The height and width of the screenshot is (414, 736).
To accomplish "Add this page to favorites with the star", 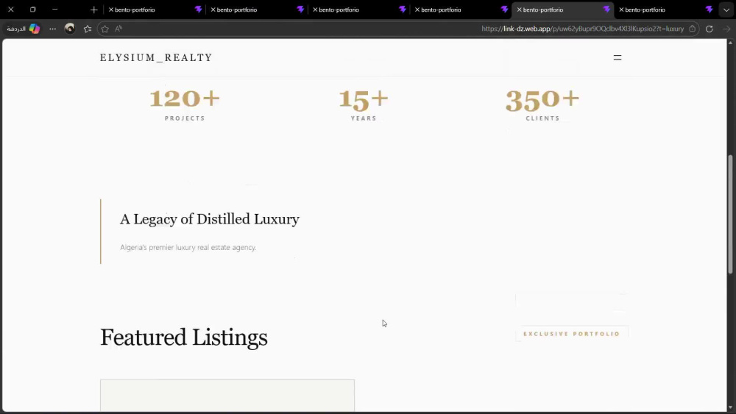I will tap(105, 29).
